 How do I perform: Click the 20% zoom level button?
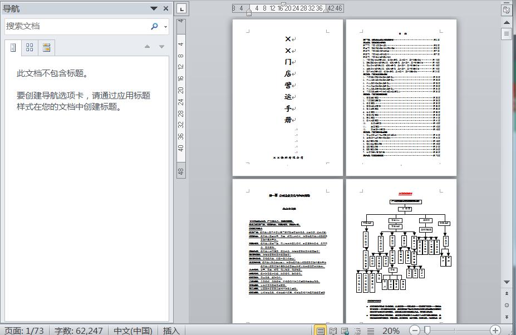click(x=391, y=331)
